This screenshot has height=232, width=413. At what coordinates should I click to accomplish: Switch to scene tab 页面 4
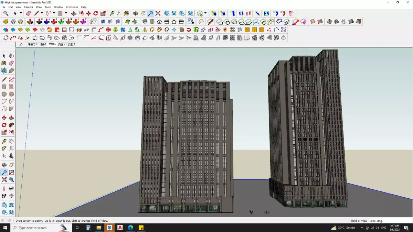pos(62,44)
